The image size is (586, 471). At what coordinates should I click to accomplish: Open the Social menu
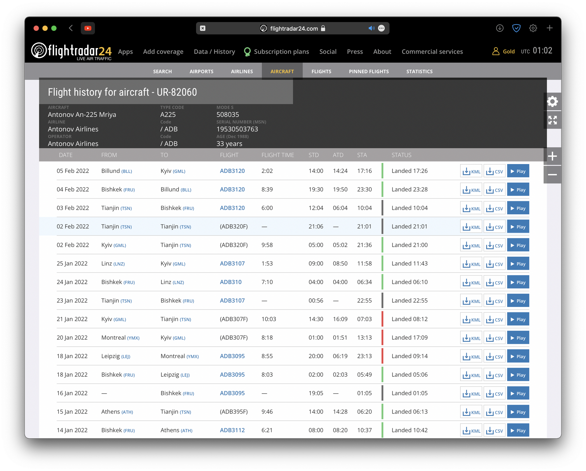[328, 52]
